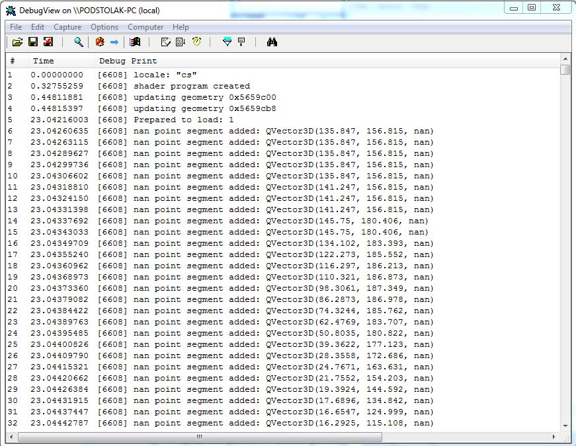
Task: Click the Open log file toolbar icon
Action: [x=17, y=42]
